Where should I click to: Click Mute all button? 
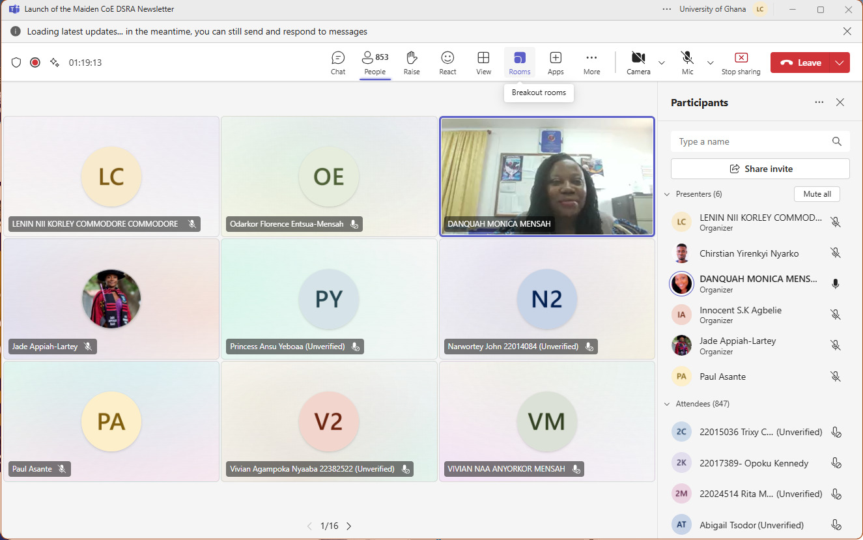coord(817,194)
